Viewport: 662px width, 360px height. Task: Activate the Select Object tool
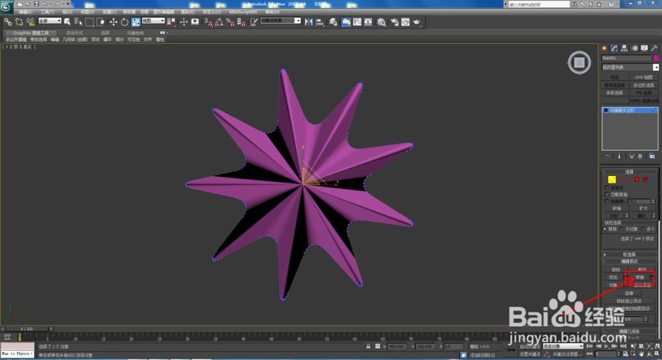click(x=68, y=22)
